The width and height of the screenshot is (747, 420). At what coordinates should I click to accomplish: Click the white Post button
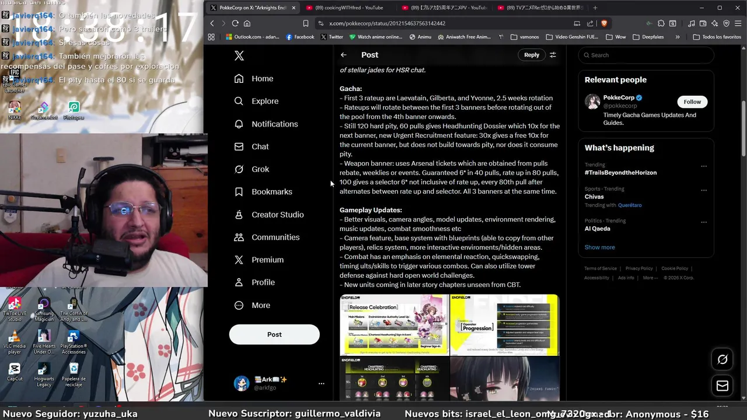pos(274,334)
